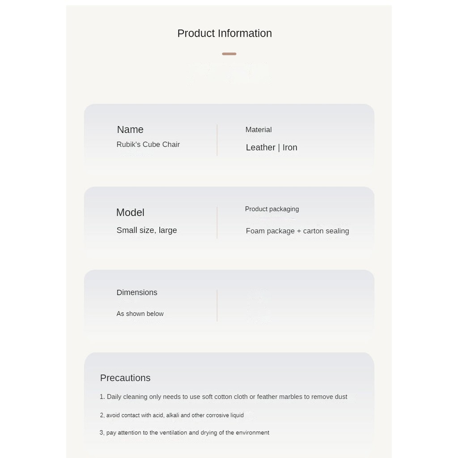Viewport: 458px width, 458px height.
Task: Click the Product Information heading
Action: (x=225, y=34)
